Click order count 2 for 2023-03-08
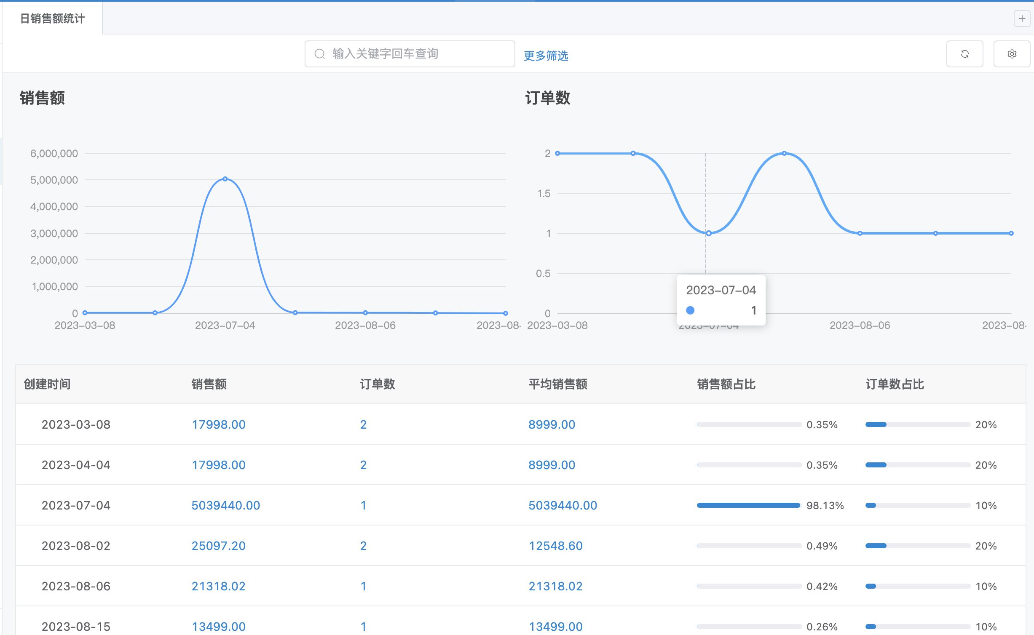The image size is (1034, 635). tap(363, 424)
